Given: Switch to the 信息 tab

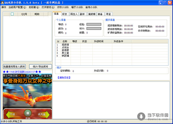Looking at the screenshot, I should (57, 14).
